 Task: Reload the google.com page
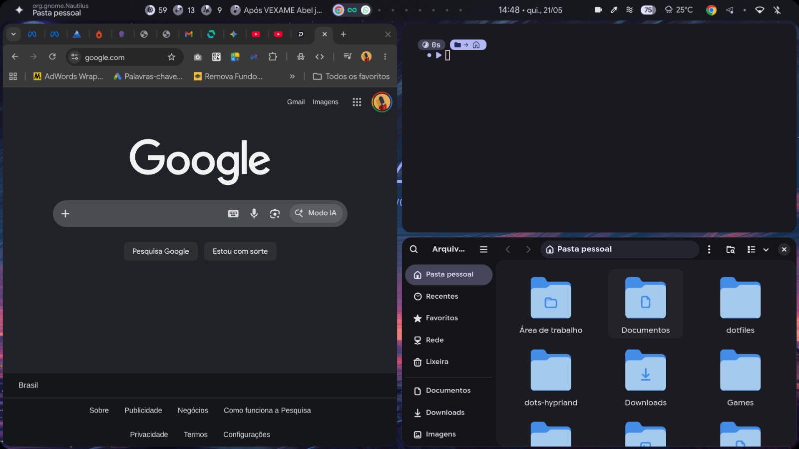click(x=52, y=57)
